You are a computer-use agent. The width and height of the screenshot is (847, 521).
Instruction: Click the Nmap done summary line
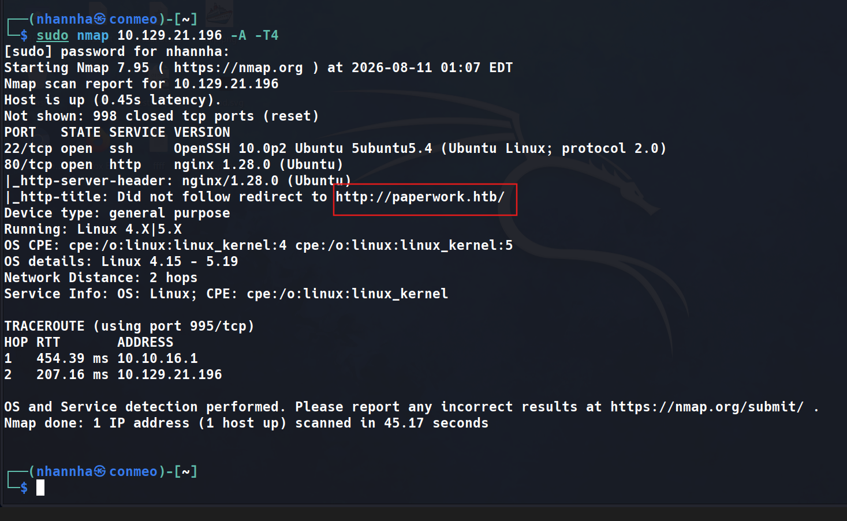[246, 423]
